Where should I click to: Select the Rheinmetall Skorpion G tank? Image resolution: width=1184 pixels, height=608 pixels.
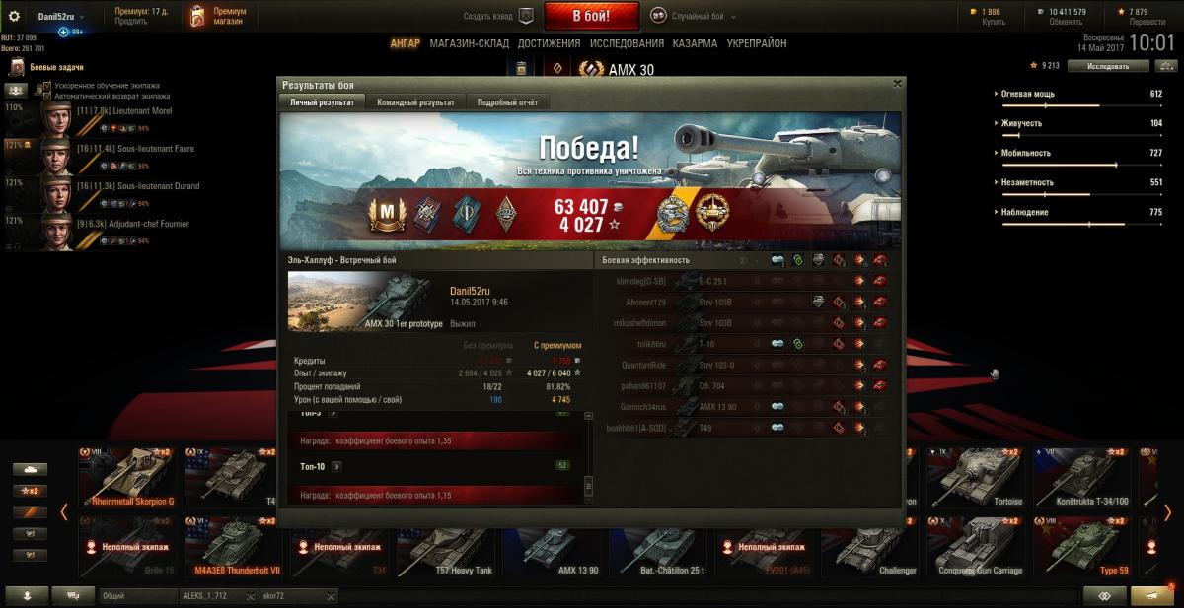131,478
